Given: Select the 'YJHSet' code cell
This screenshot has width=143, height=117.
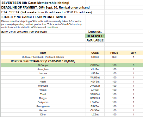Looking at the screenshot, I should point(95,69).
